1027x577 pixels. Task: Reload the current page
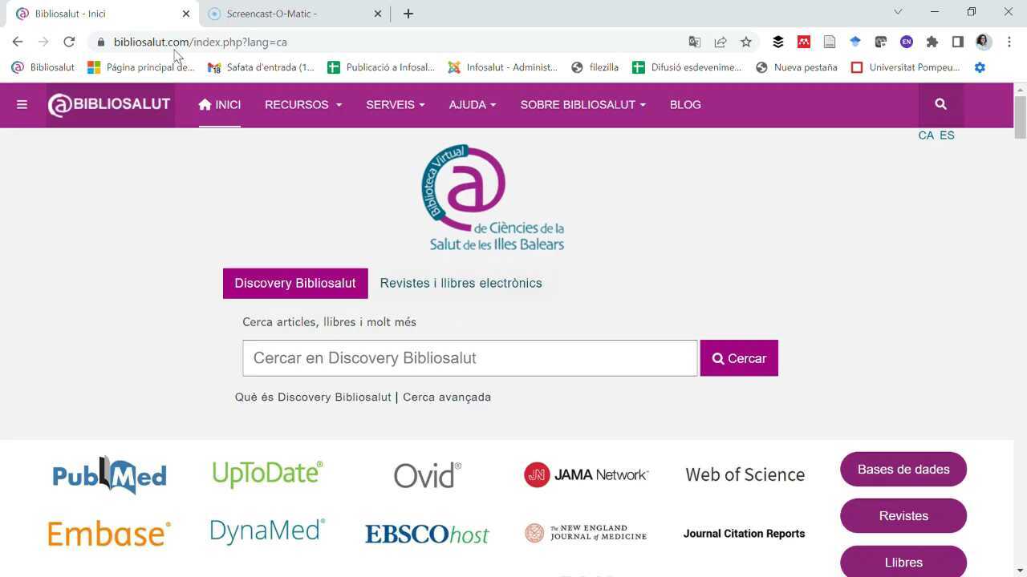tap(69, 42)
